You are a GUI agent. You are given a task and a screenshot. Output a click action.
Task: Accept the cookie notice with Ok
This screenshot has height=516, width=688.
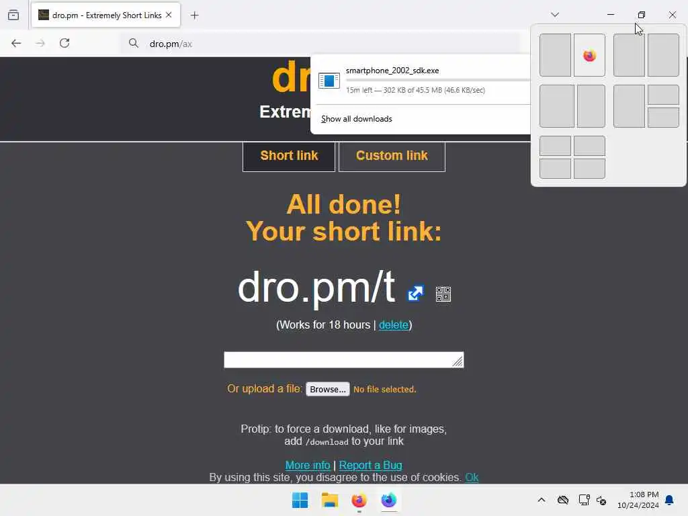[x=472, y=478]
